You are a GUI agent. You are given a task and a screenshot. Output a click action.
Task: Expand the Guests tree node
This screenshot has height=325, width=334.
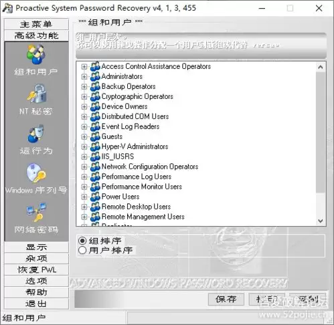coord(84,136)
